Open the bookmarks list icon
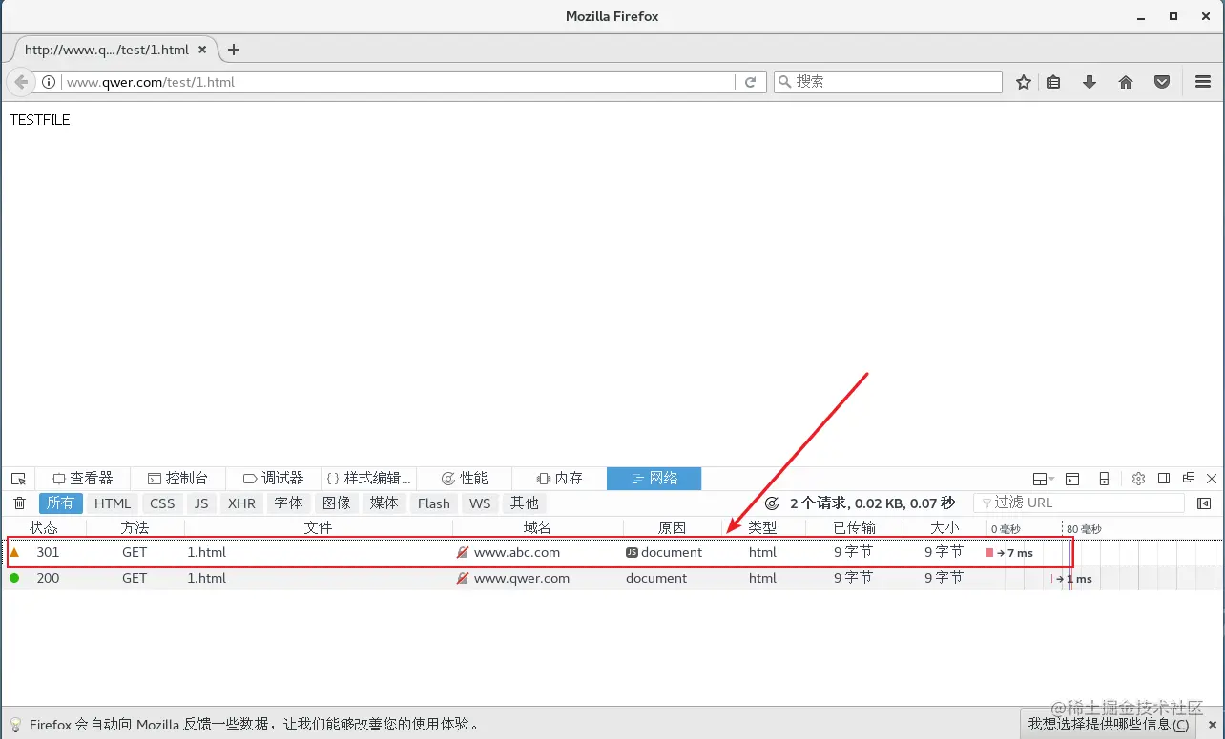Screen dimensions: 1225x739 [1053, 83]
